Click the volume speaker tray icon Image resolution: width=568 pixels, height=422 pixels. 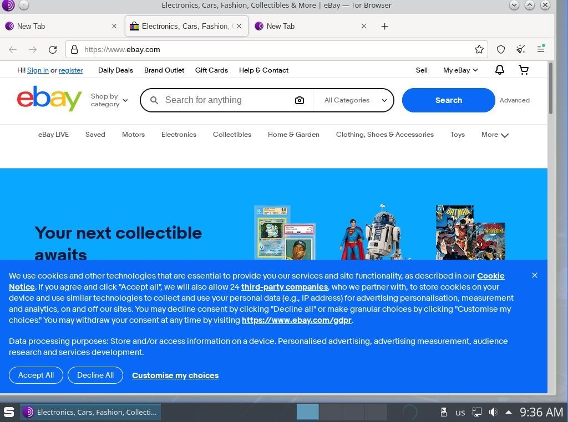point(493,412)
